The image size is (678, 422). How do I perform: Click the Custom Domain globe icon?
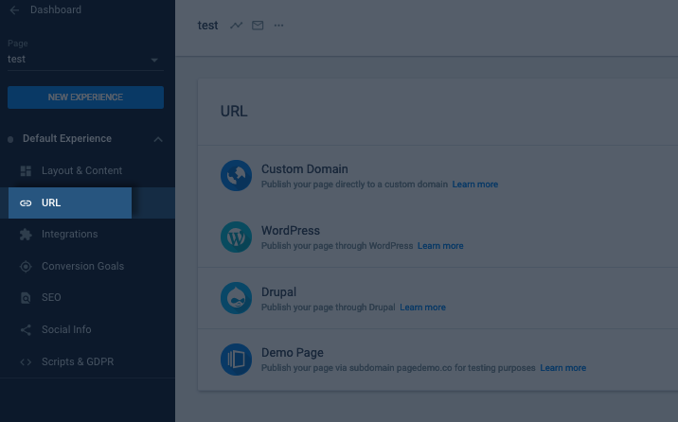tap(236, 175)
